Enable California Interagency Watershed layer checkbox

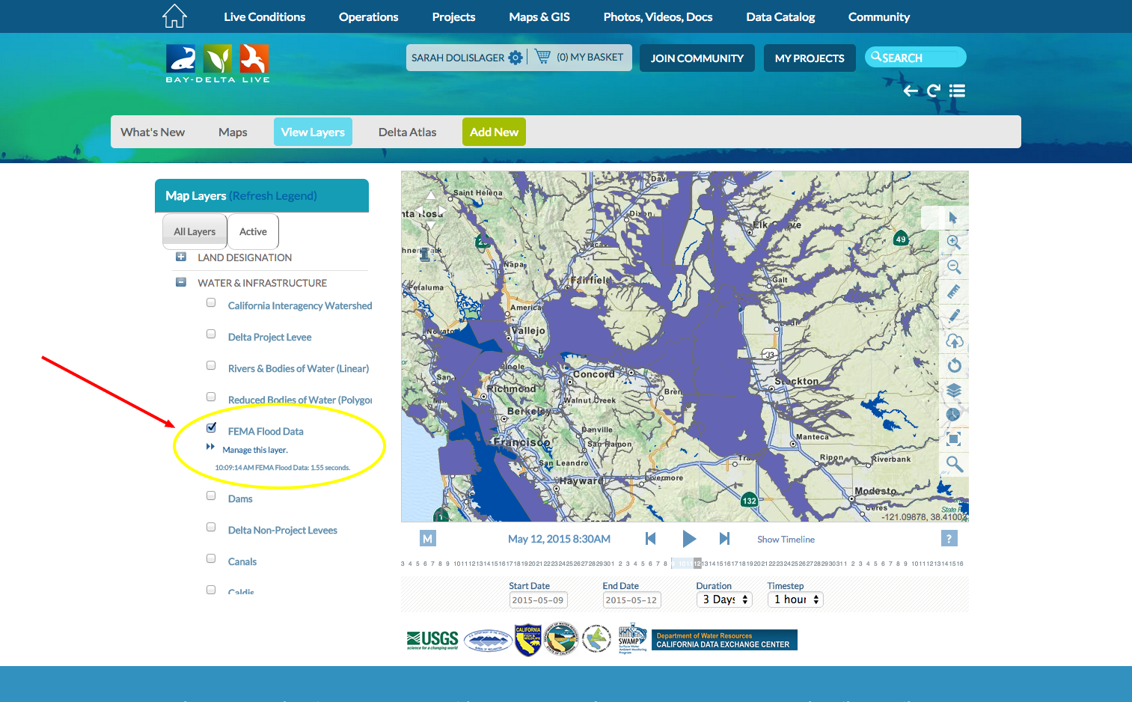pyautogui.click(x=211, y=303)
